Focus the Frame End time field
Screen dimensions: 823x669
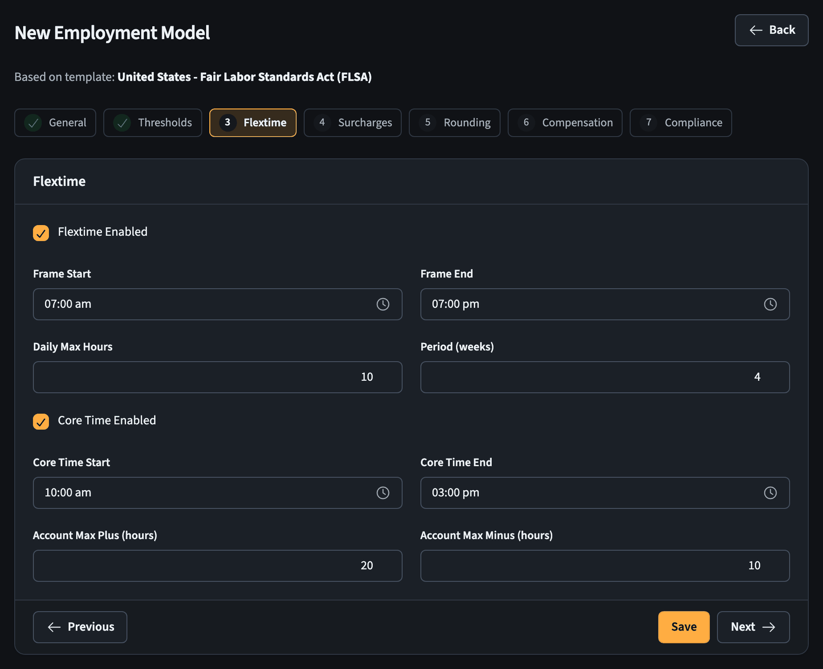(605, 304)
